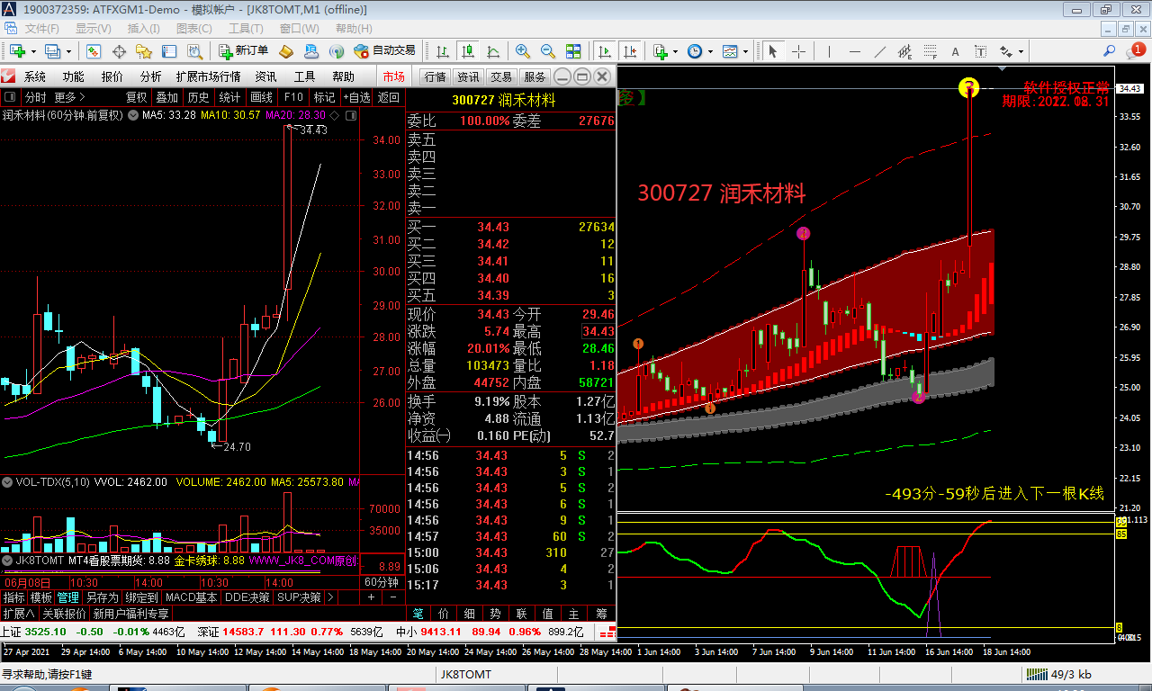Open the 文件(F) menu
The image size is (1152, 691).
click(42, 29)
